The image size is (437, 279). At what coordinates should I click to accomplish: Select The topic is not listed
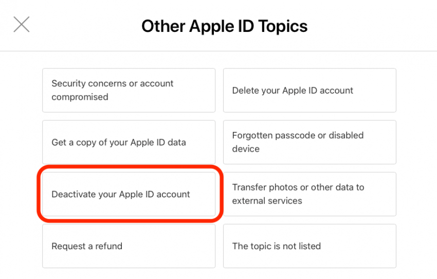[x=309, y=246]
